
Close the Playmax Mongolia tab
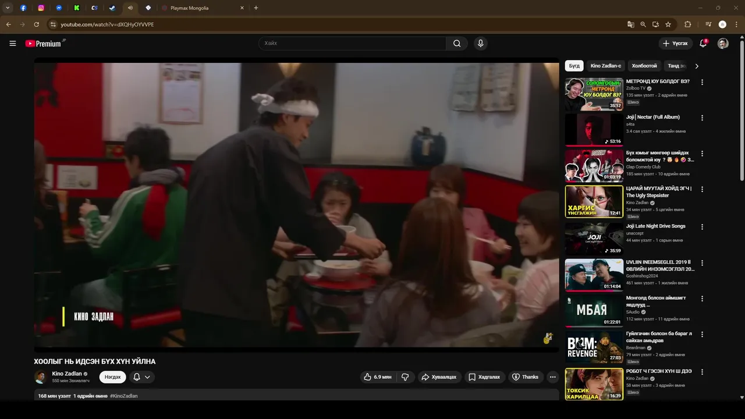(242, 8)
